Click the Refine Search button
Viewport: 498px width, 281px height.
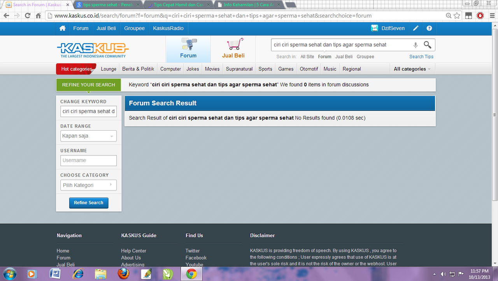coord(89,203)
